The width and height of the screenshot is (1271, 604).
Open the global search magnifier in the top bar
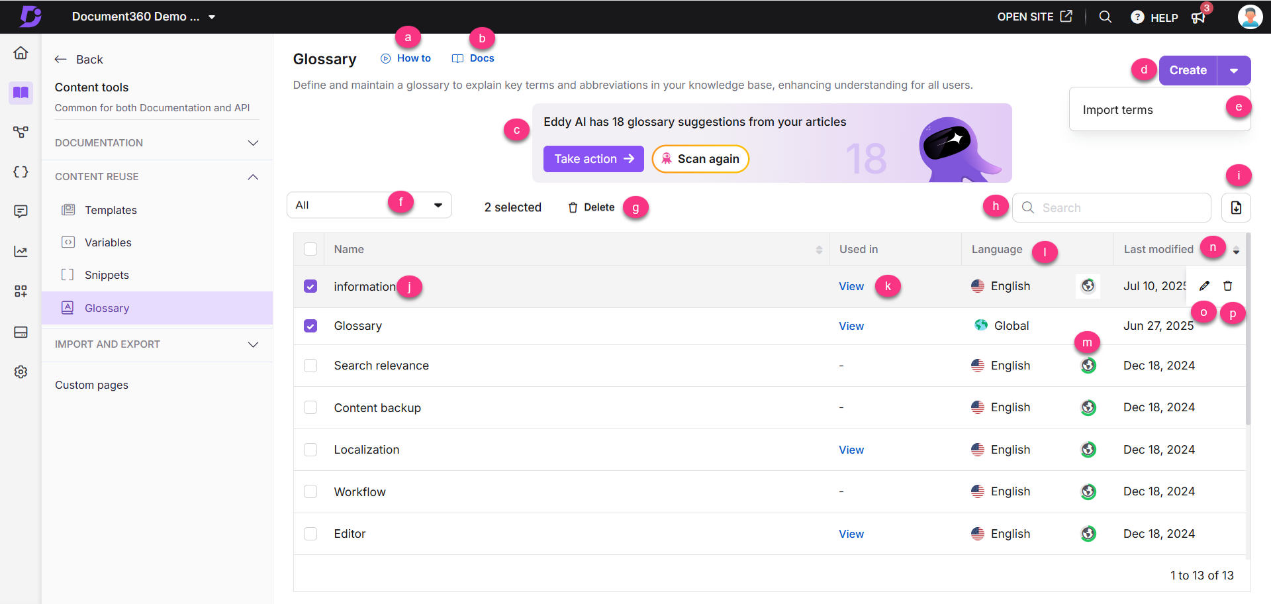coord(1105,17)
